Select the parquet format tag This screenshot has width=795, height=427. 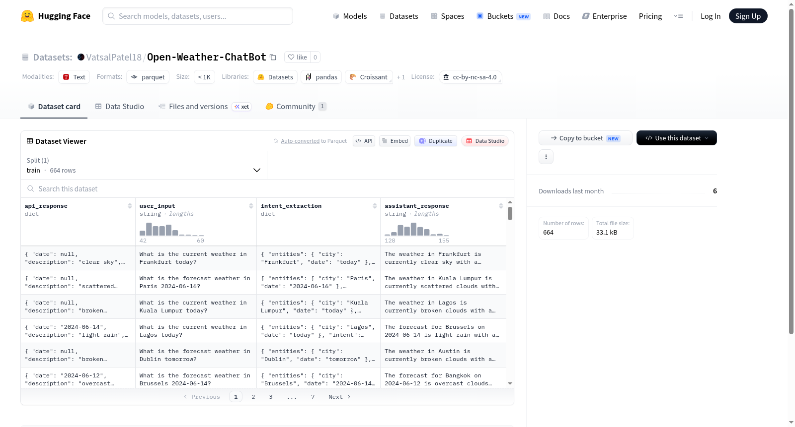pyautogui.click(x=148, y=77)
